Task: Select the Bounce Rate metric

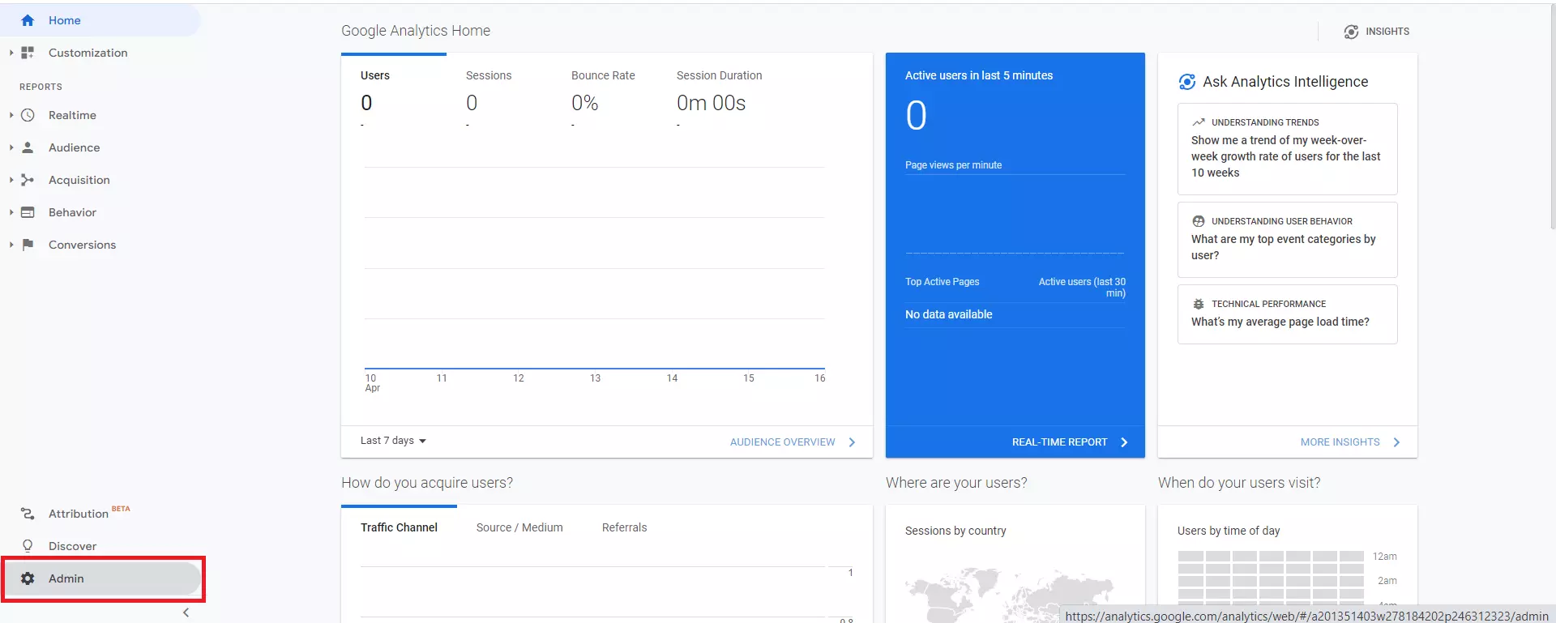Action: pos(603,75)
